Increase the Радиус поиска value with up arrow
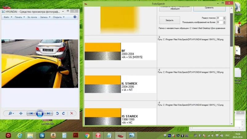 coord(224,17)
